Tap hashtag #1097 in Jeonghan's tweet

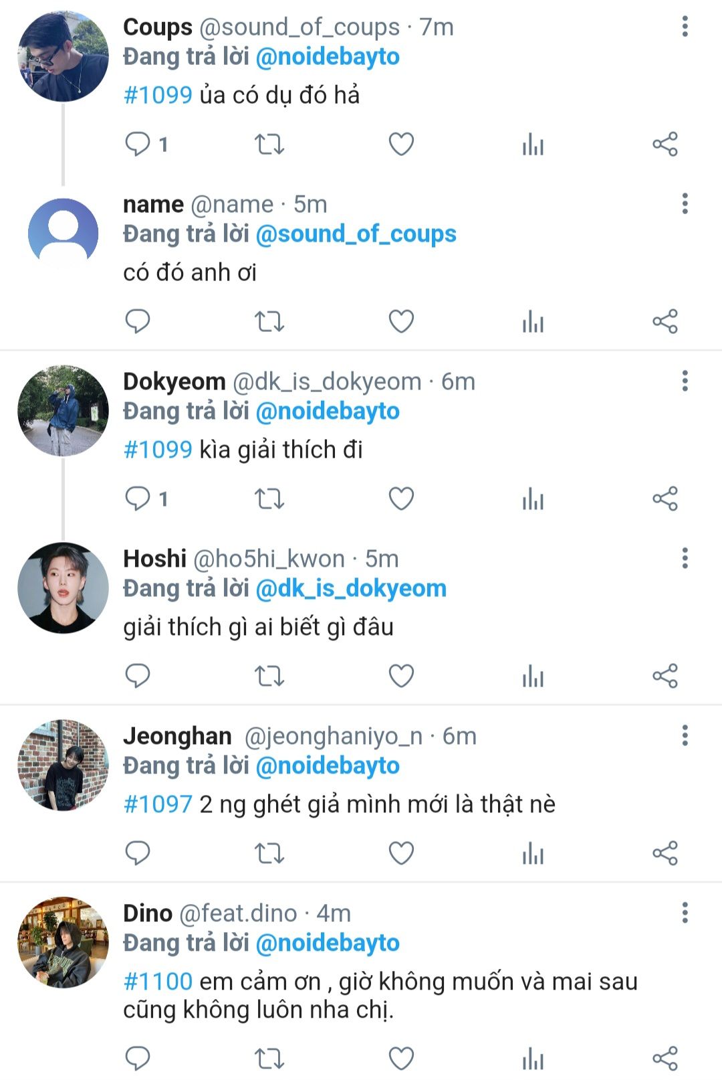[158, 804]
